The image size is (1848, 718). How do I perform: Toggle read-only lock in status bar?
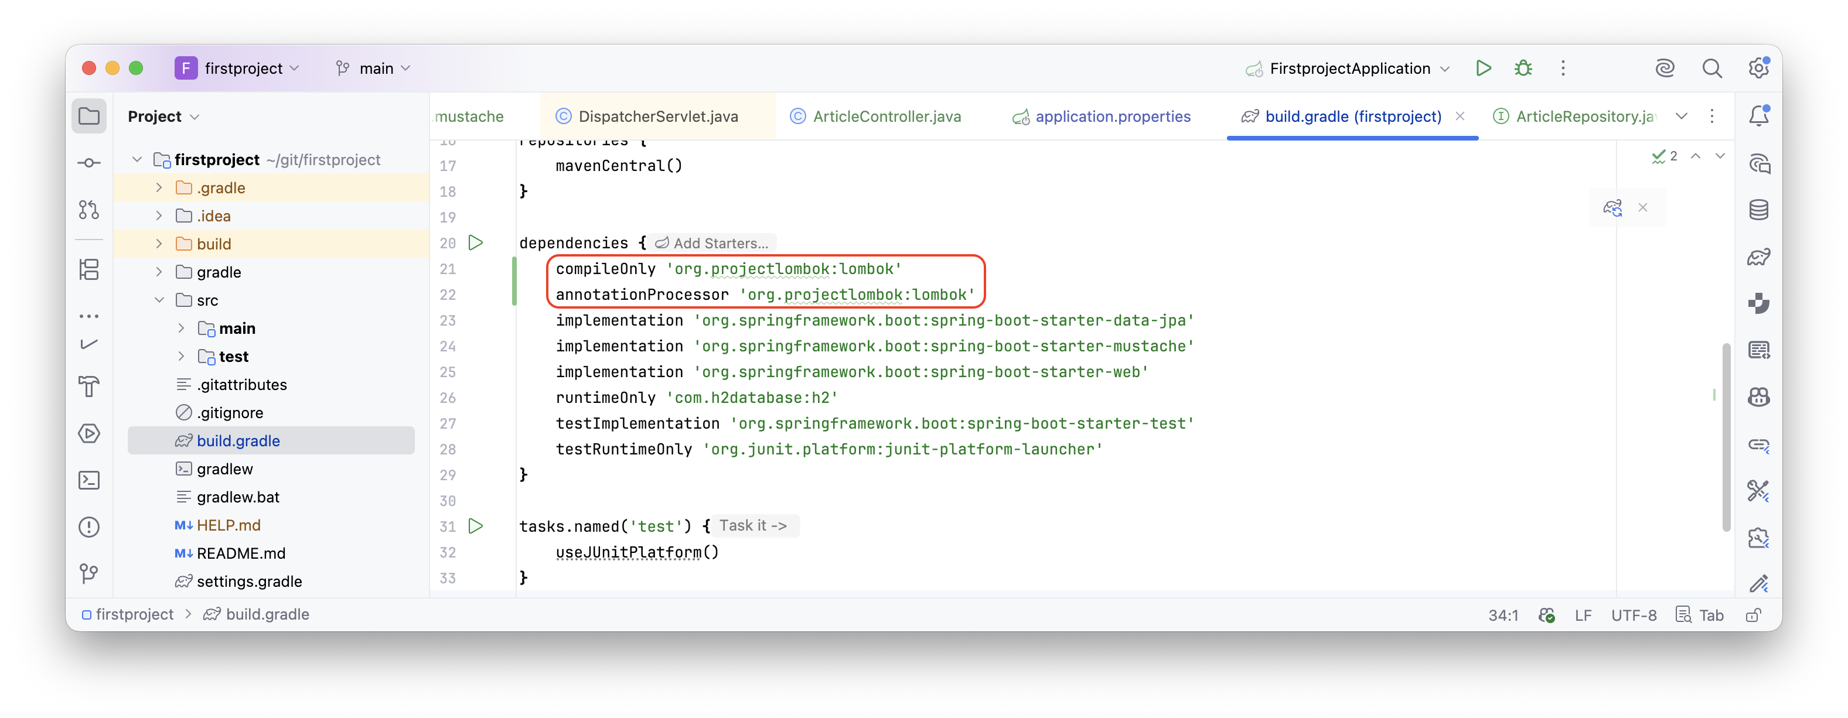(1753, 615)
